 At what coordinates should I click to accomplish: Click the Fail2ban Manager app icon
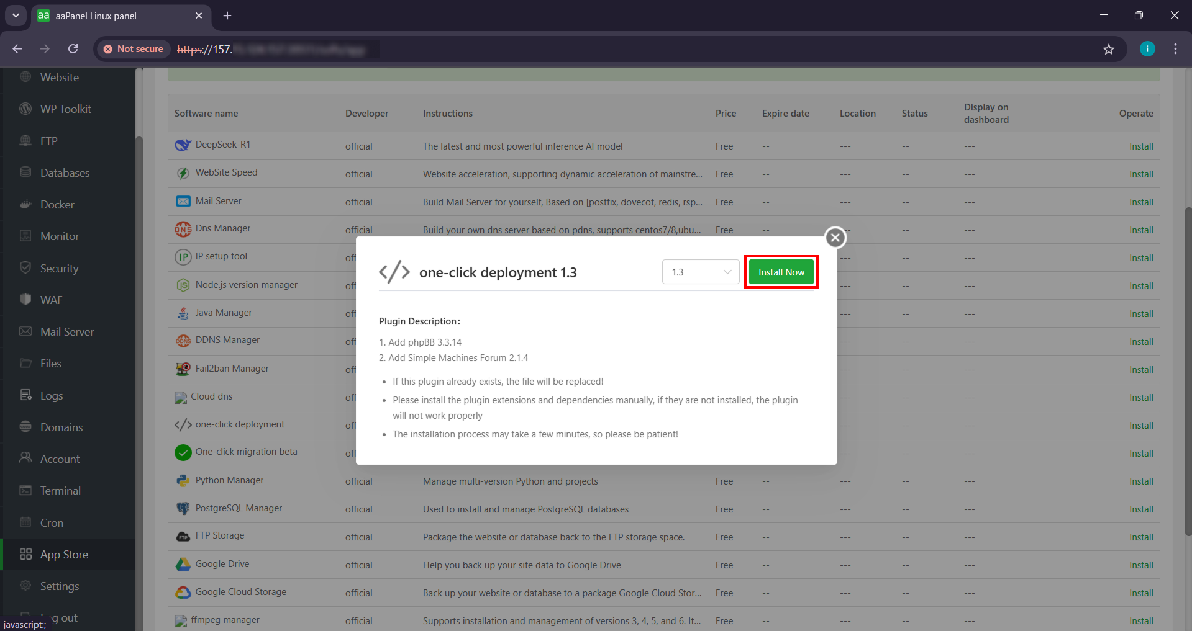(183, 368)
